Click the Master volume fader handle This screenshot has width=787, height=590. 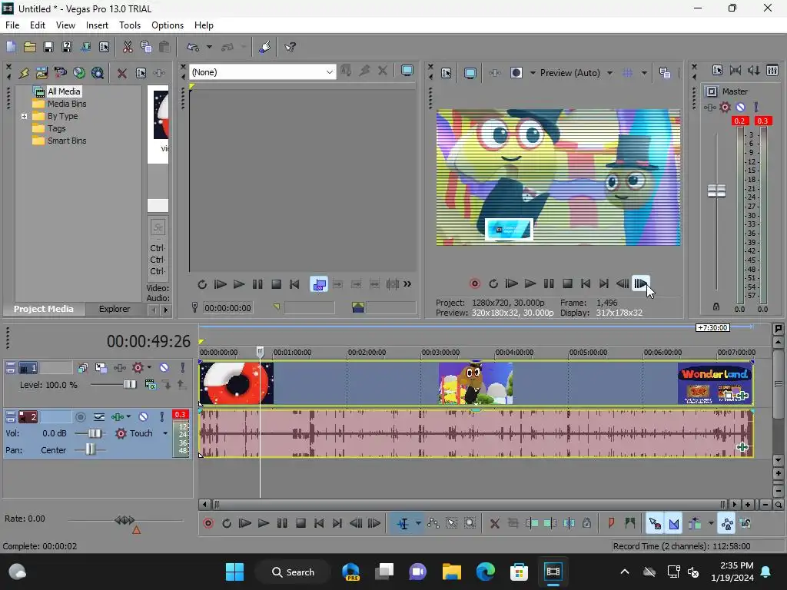click(x=716, y=191)
